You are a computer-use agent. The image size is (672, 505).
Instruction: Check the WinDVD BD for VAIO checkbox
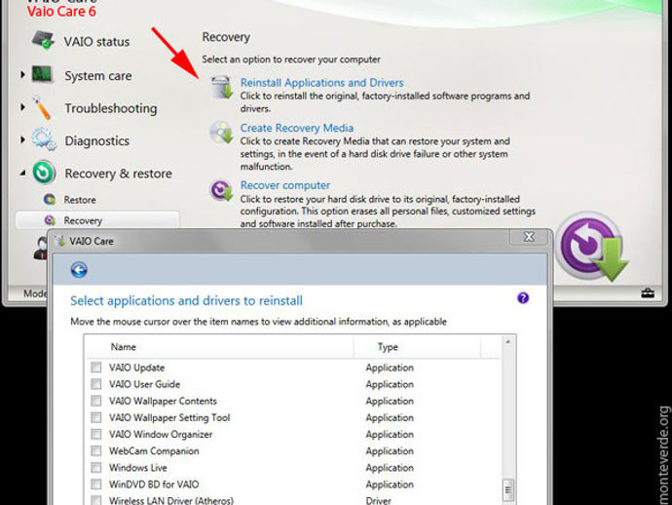coord(96,484)
